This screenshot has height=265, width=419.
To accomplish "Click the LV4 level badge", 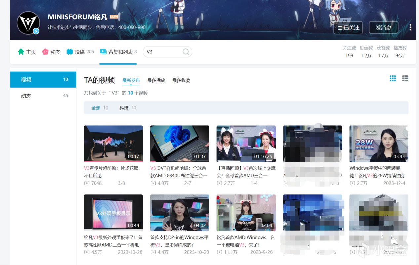I will tap(114, 17).
